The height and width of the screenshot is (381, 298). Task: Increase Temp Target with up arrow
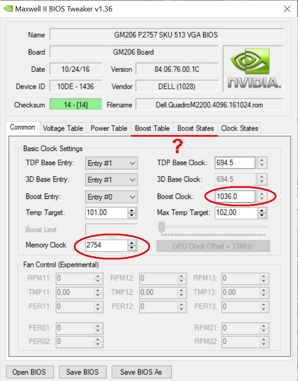pos(132,211)
